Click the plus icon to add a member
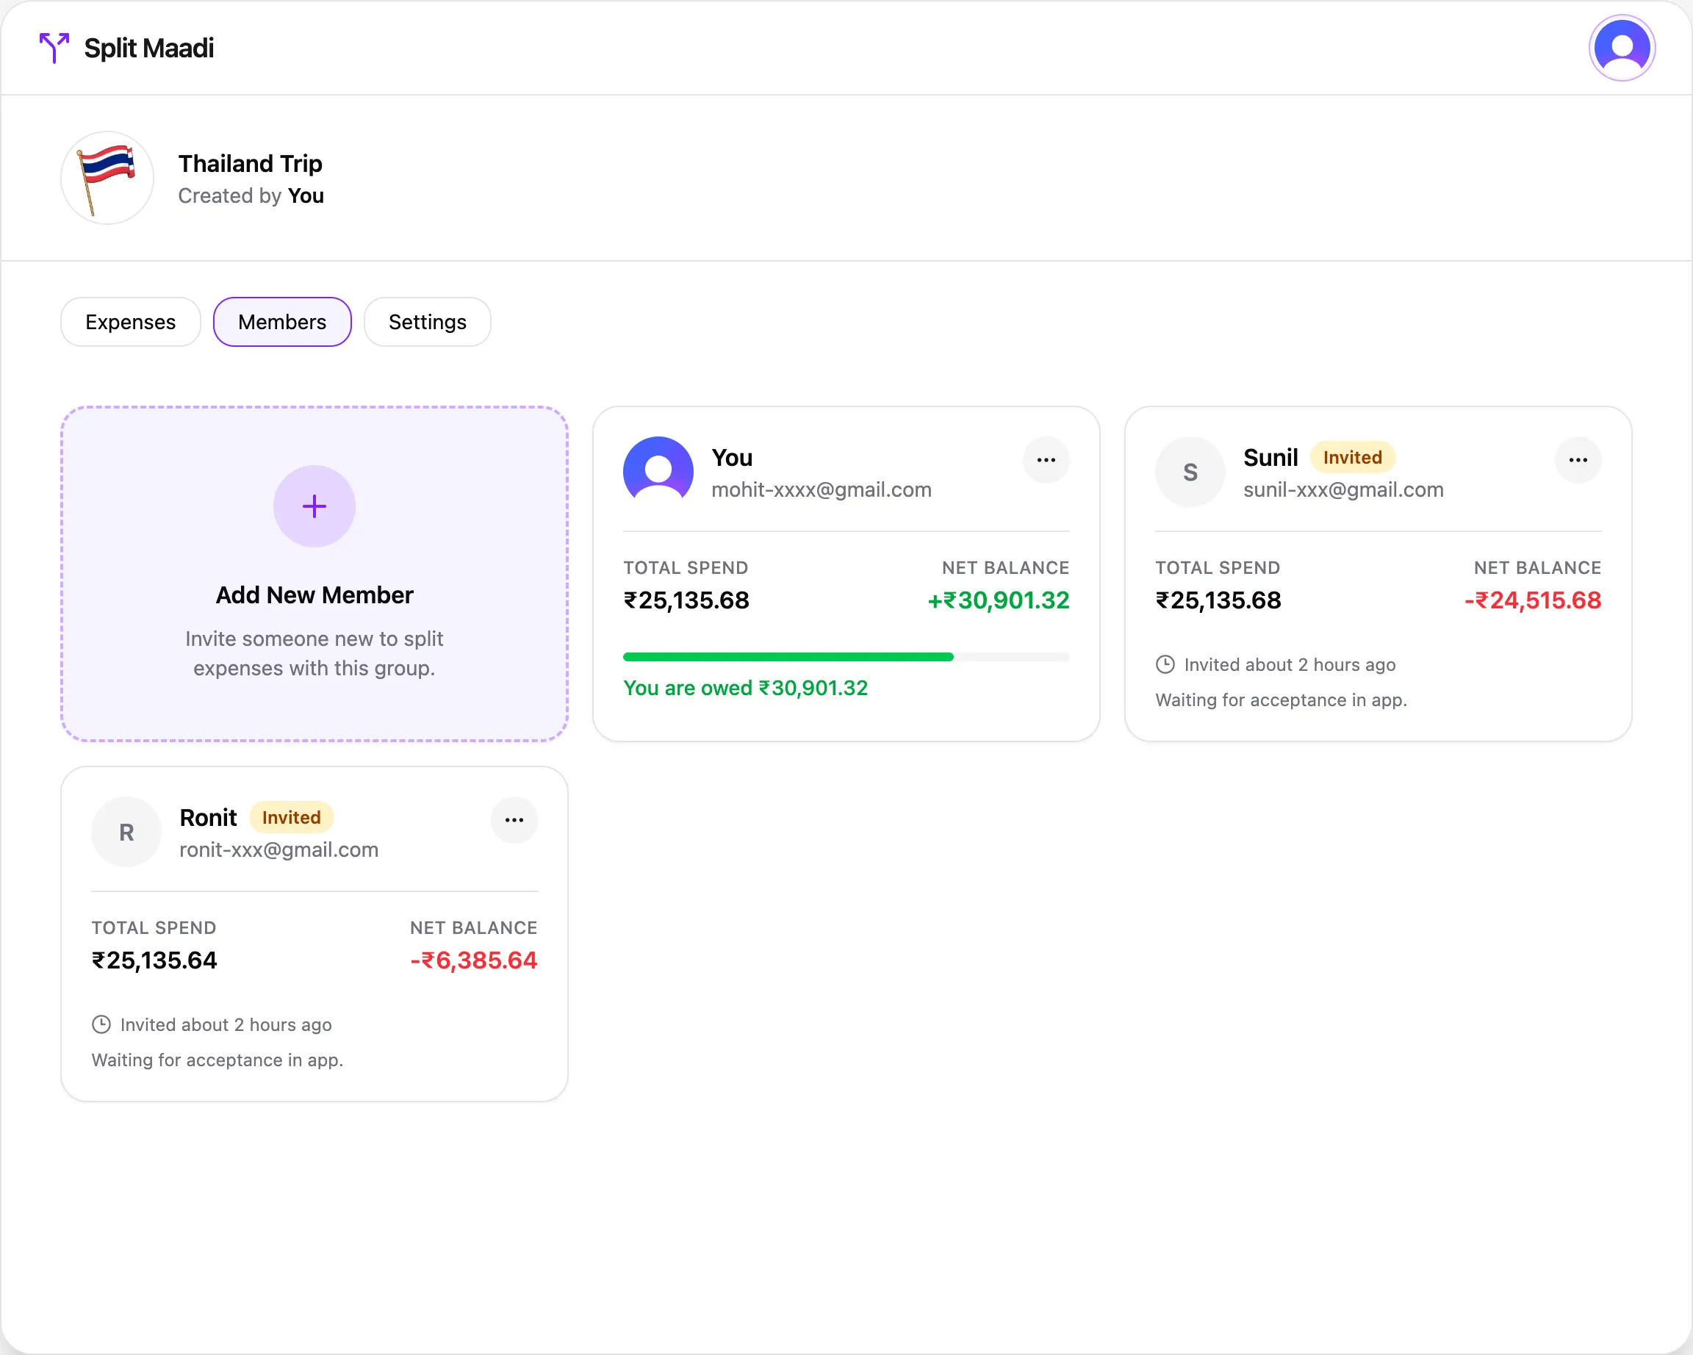Screen dimensions: 1693x1355 point(314,506)
